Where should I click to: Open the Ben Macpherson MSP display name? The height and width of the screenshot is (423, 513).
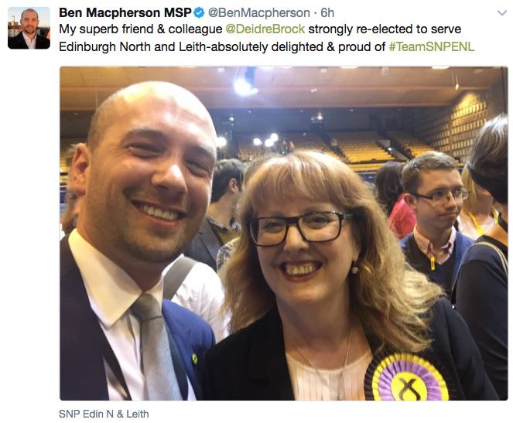point(125,12)
